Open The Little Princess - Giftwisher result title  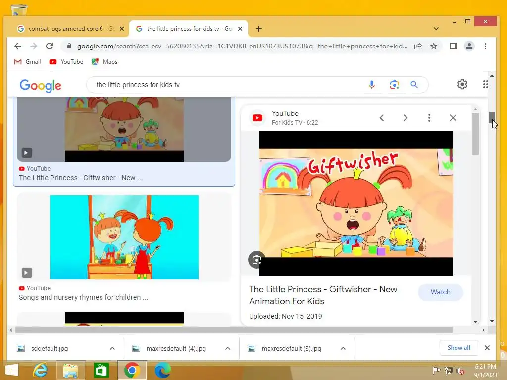pos(81,178)
